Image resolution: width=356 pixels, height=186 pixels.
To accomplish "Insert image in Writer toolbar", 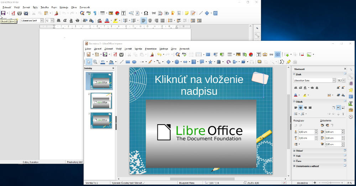I will click(x=111, y=13).
